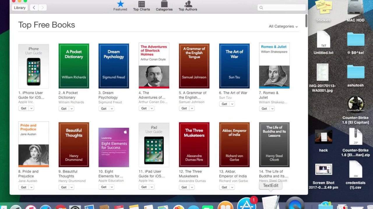Get A Pocket Dictionary book
The image size is (373, 209).
64,109
